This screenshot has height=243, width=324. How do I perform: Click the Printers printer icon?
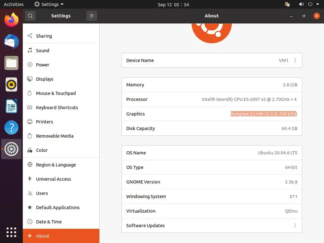click(x=30, y=122)
